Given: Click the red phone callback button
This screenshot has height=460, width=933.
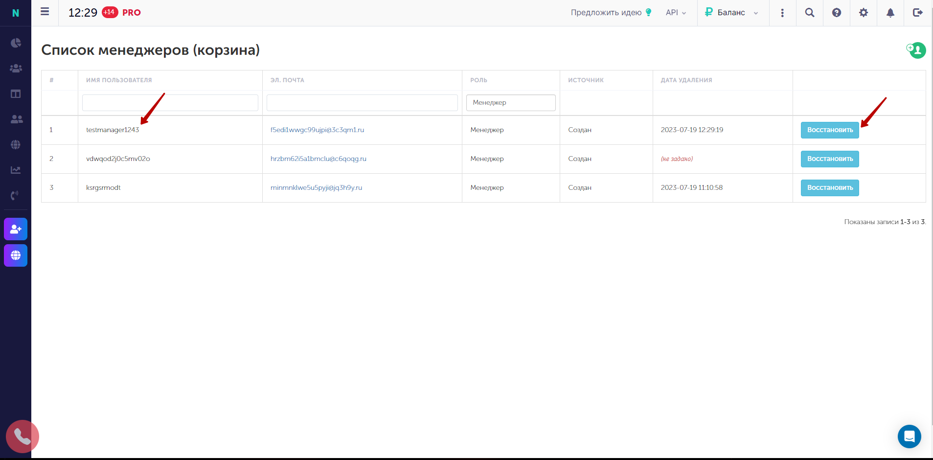Looking at the screenshot, I should click(x=22, y=437).
